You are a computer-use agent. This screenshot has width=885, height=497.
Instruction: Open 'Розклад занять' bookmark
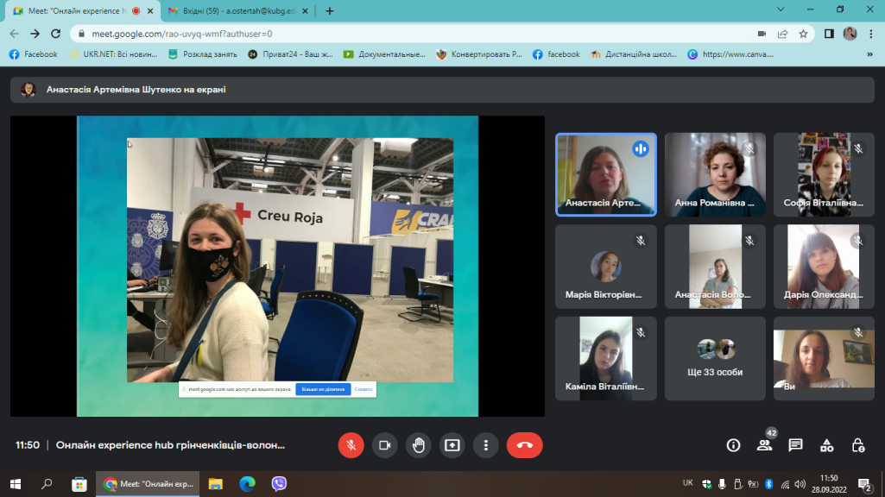coord(203,54)
